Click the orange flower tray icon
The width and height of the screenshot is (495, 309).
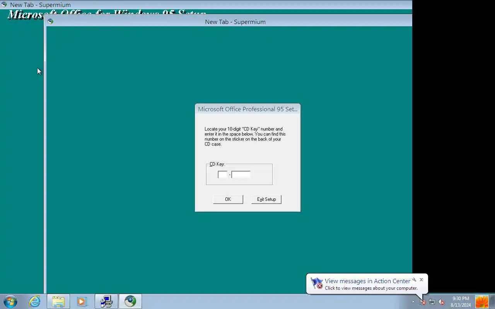(482, 302)
